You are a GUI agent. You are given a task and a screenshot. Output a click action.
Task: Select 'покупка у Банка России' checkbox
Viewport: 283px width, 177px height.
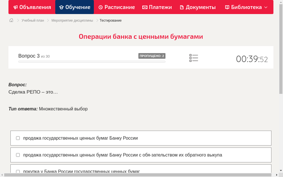coord(18,171)
